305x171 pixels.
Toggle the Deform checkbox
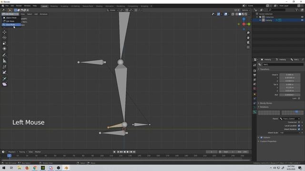pyautogui.click(x=262, y=137)
